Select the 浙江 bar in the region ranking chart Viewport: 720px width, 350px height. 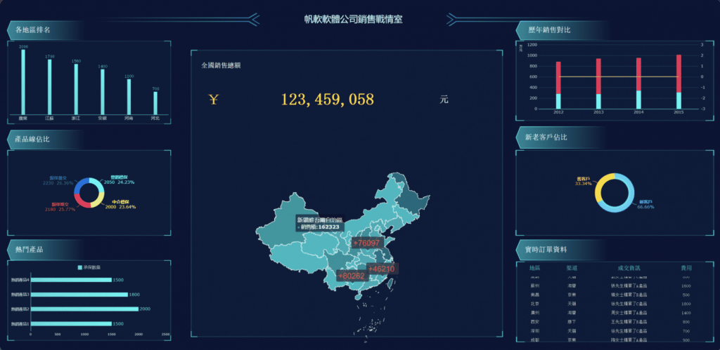76,89
